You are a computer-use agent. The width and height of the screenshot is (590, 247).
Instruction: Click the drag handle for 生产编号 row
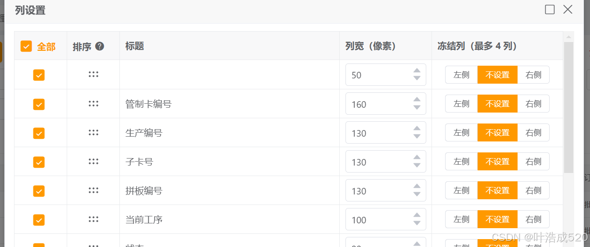(x=93, y=133)
